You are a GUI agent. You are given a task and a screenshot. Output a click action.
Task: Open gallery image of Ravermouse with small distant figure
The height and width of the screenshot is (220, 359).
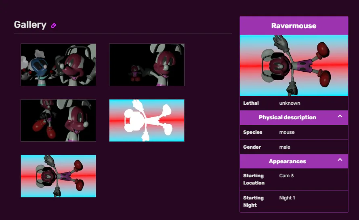coord(147,65)
